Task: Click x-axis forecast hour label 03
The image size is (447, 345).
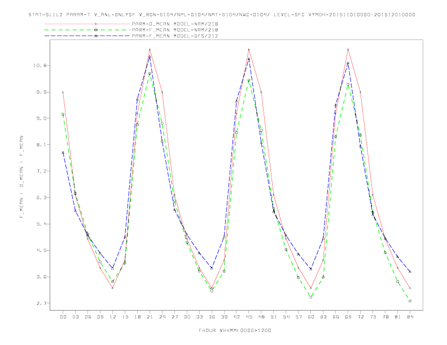Action: tap(75, 317)
